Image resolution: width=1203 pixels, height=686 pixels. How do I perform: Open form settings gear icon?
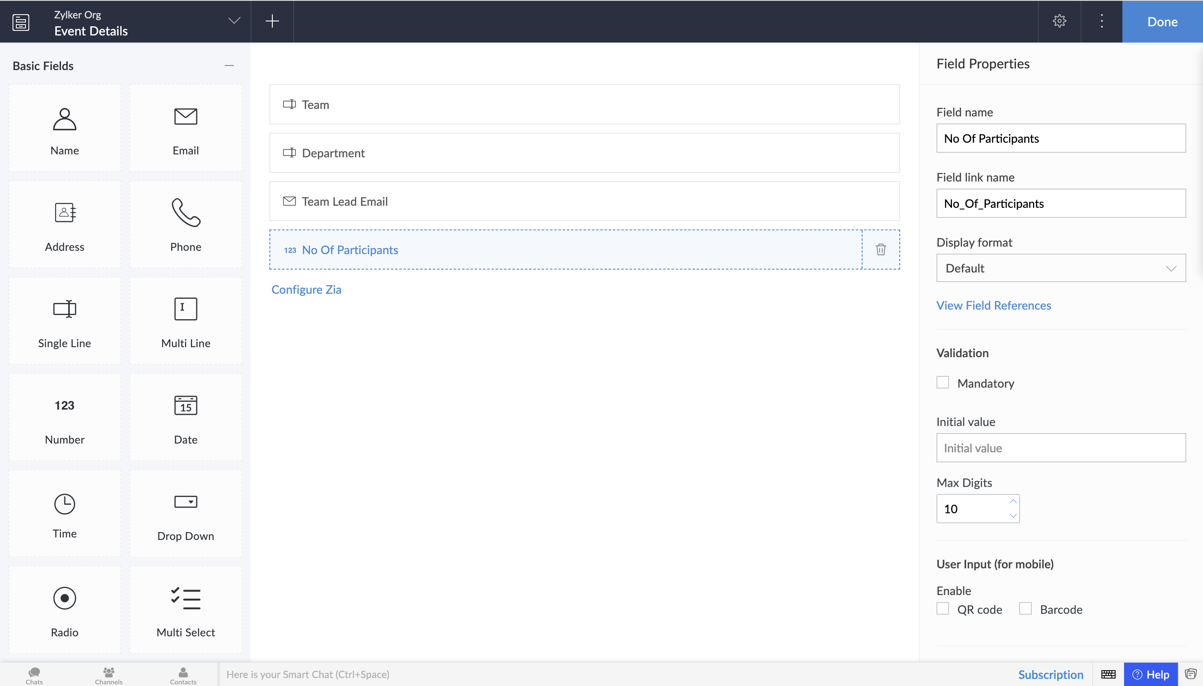[1059, 21]
